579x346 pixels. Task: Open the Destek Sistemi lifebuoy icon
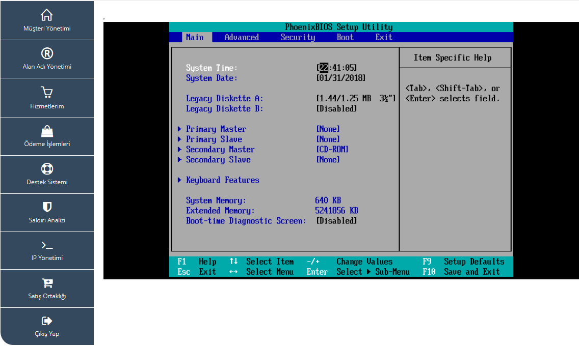(x=47, y=169)
